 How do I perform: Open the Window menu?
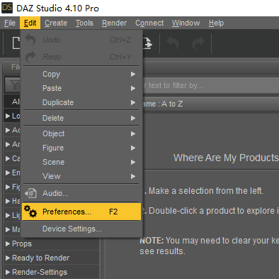(x=186, y=23)
